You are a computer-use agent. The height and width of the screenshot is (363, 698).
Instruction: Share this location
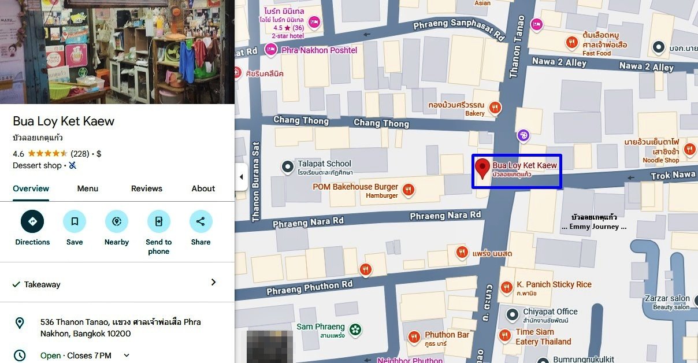(201, 221)
